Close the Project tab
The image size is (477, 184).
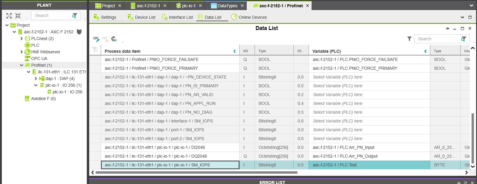coord(120,5)
